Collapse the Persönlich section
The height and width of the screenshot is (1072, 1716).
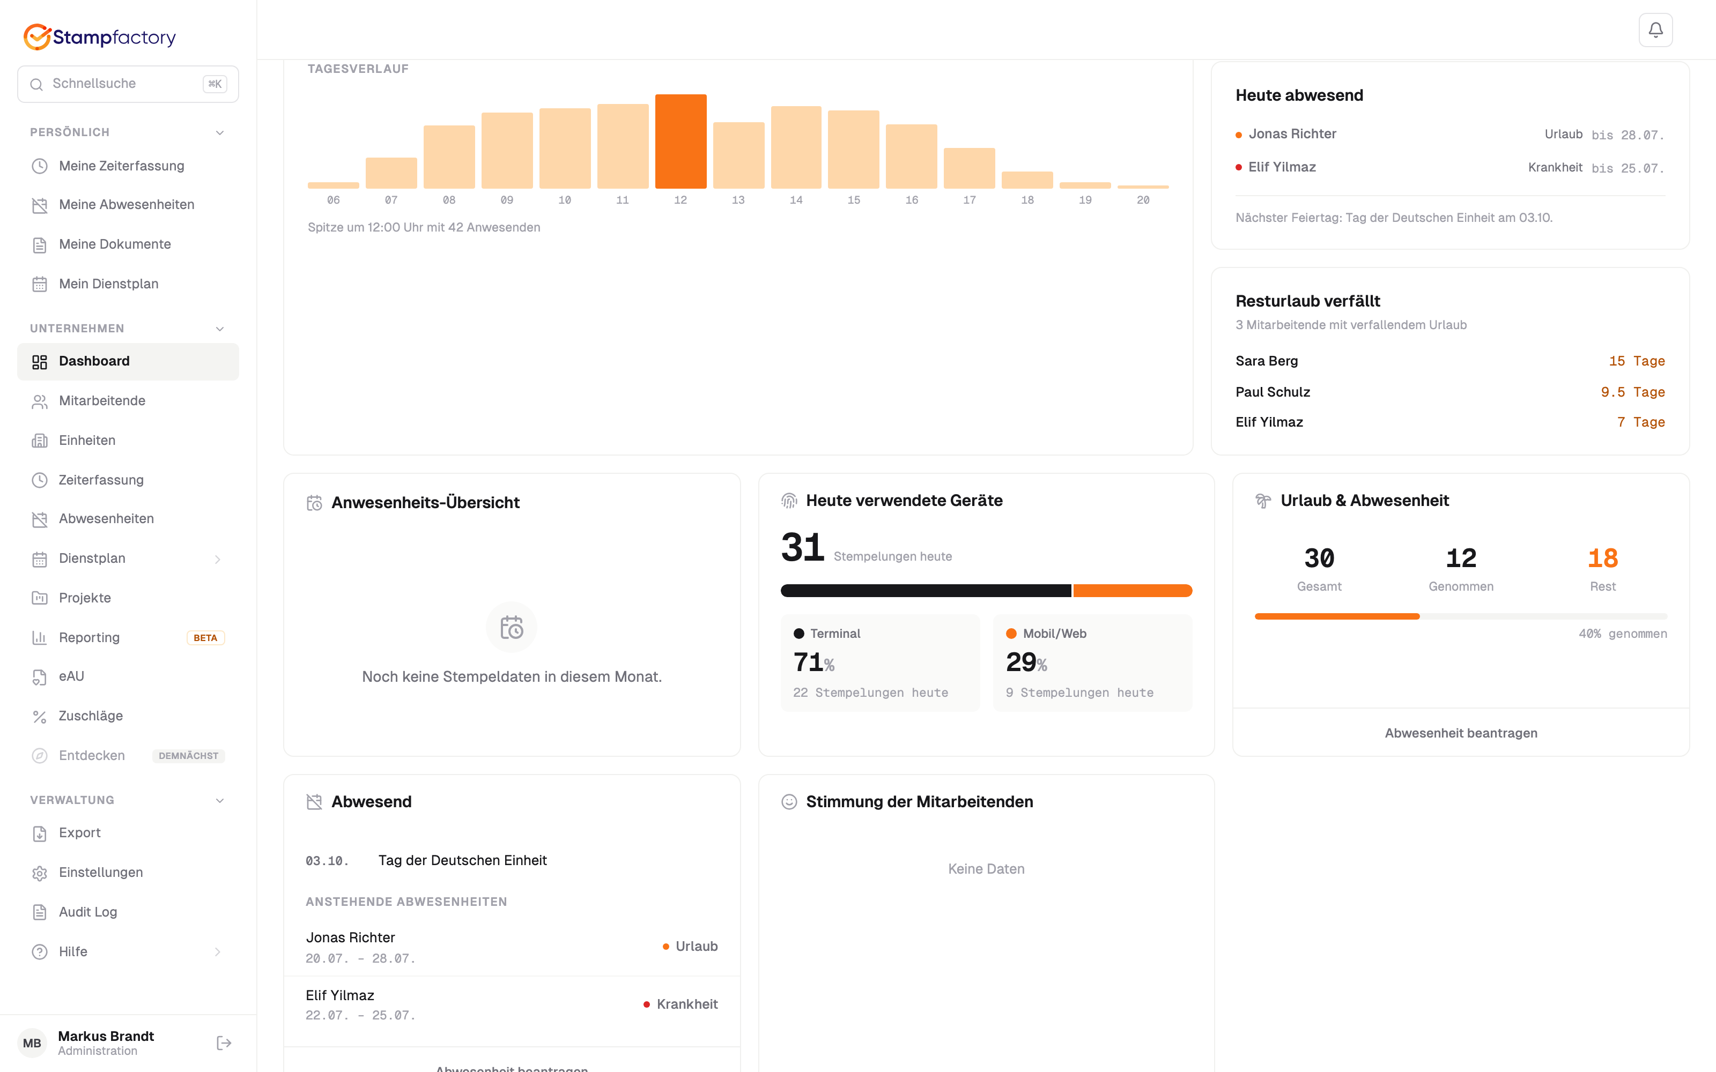click(x=220, y=132)
